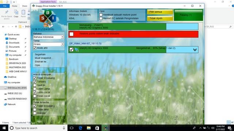Enable the Lebih Lama filter
The width and height of the screenshot is (234, 131).
click(x=35, y=89)
